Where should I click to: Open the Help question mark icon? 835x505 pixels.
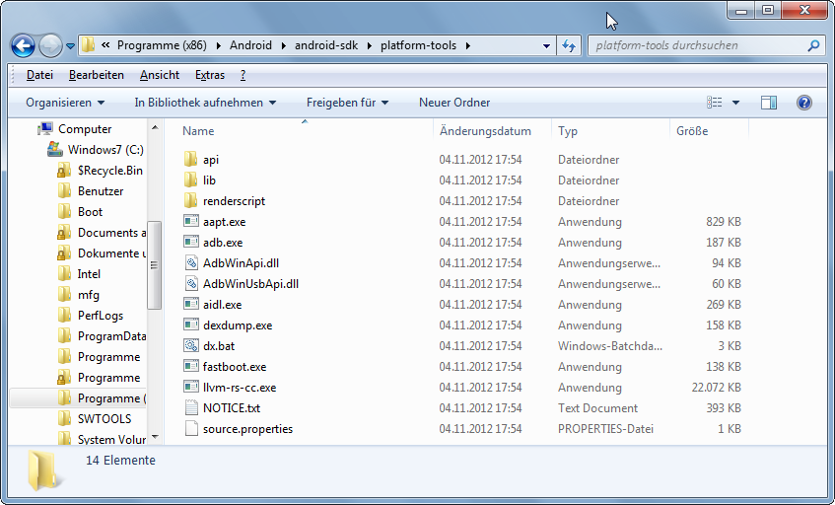(x=804, y=103)
